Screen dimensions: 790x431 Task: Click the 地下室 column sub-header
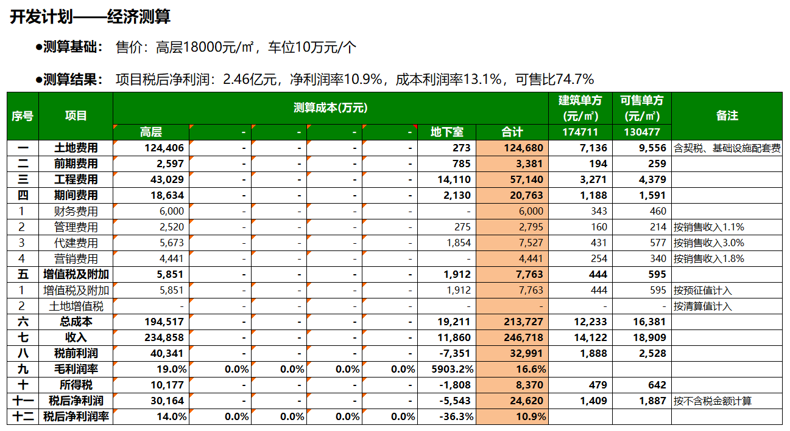point(446,132)
